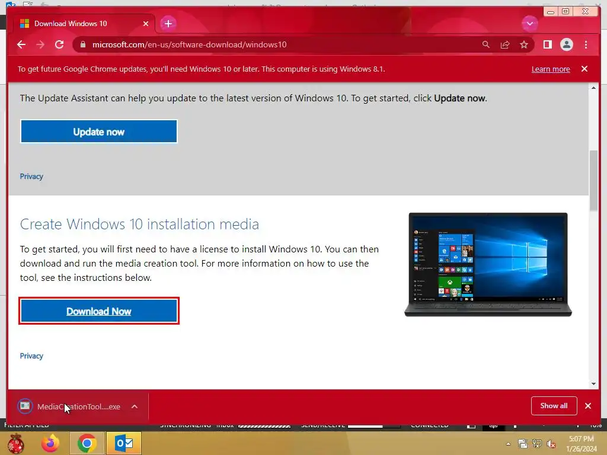Open the Chrome side panel icon
The image size is (607, 455).
(x=547, y=44)
